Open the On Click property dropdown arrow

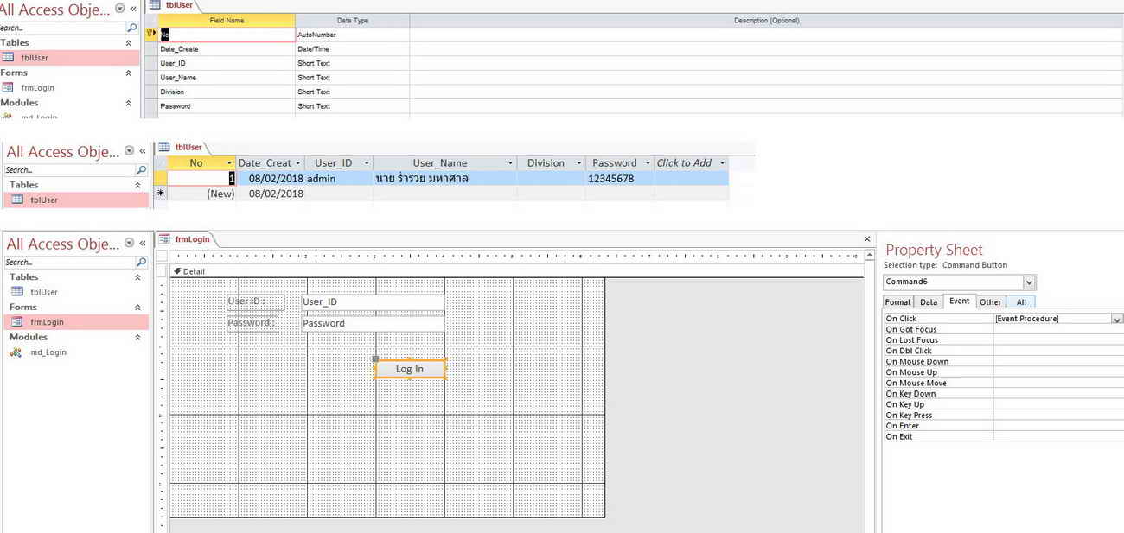click(1117, 319)
